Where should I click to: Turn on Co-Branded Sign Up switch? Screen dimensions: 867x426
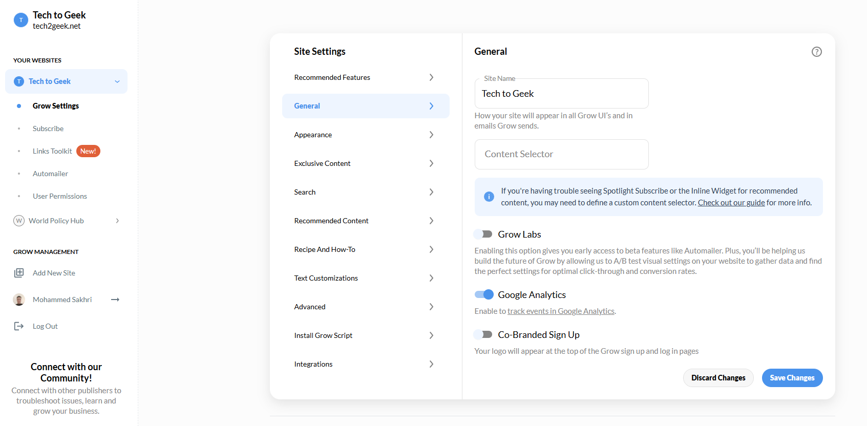(483, 334)
